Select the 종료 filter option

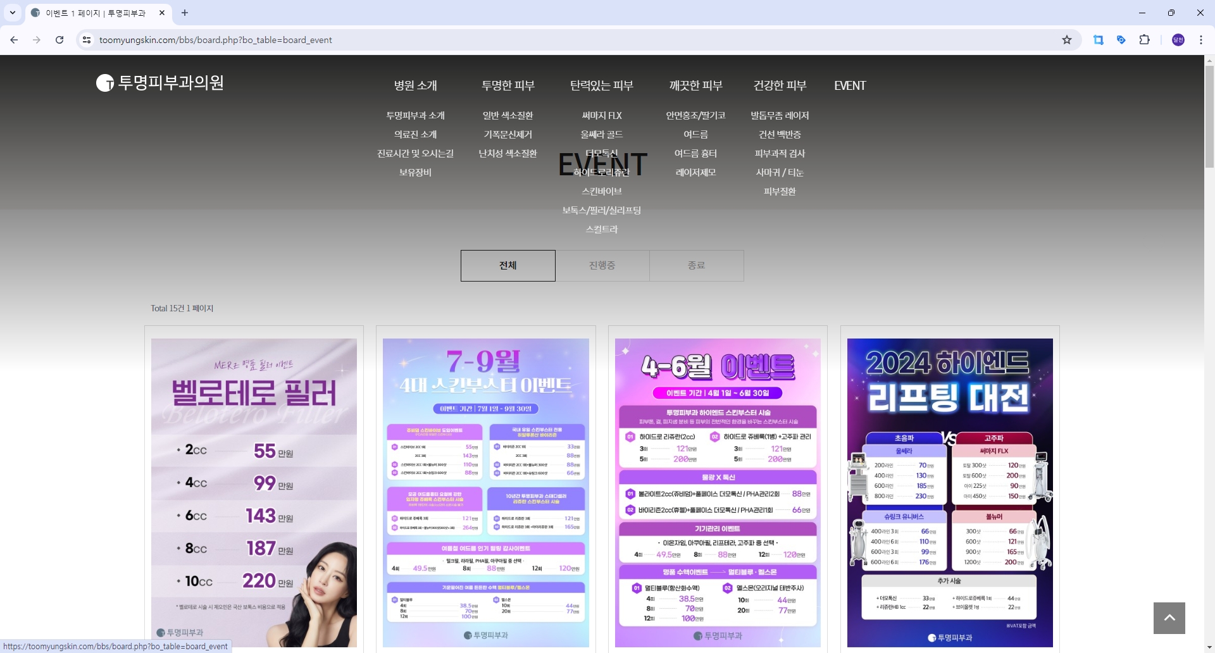click(x=696, y=265)
